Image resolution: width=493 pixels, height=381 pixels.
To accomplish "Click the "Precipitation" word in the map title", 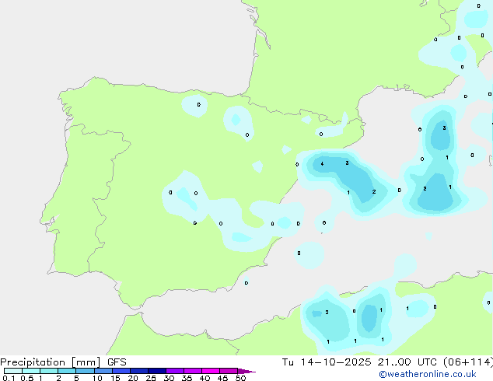I will [x=33, y=362].
